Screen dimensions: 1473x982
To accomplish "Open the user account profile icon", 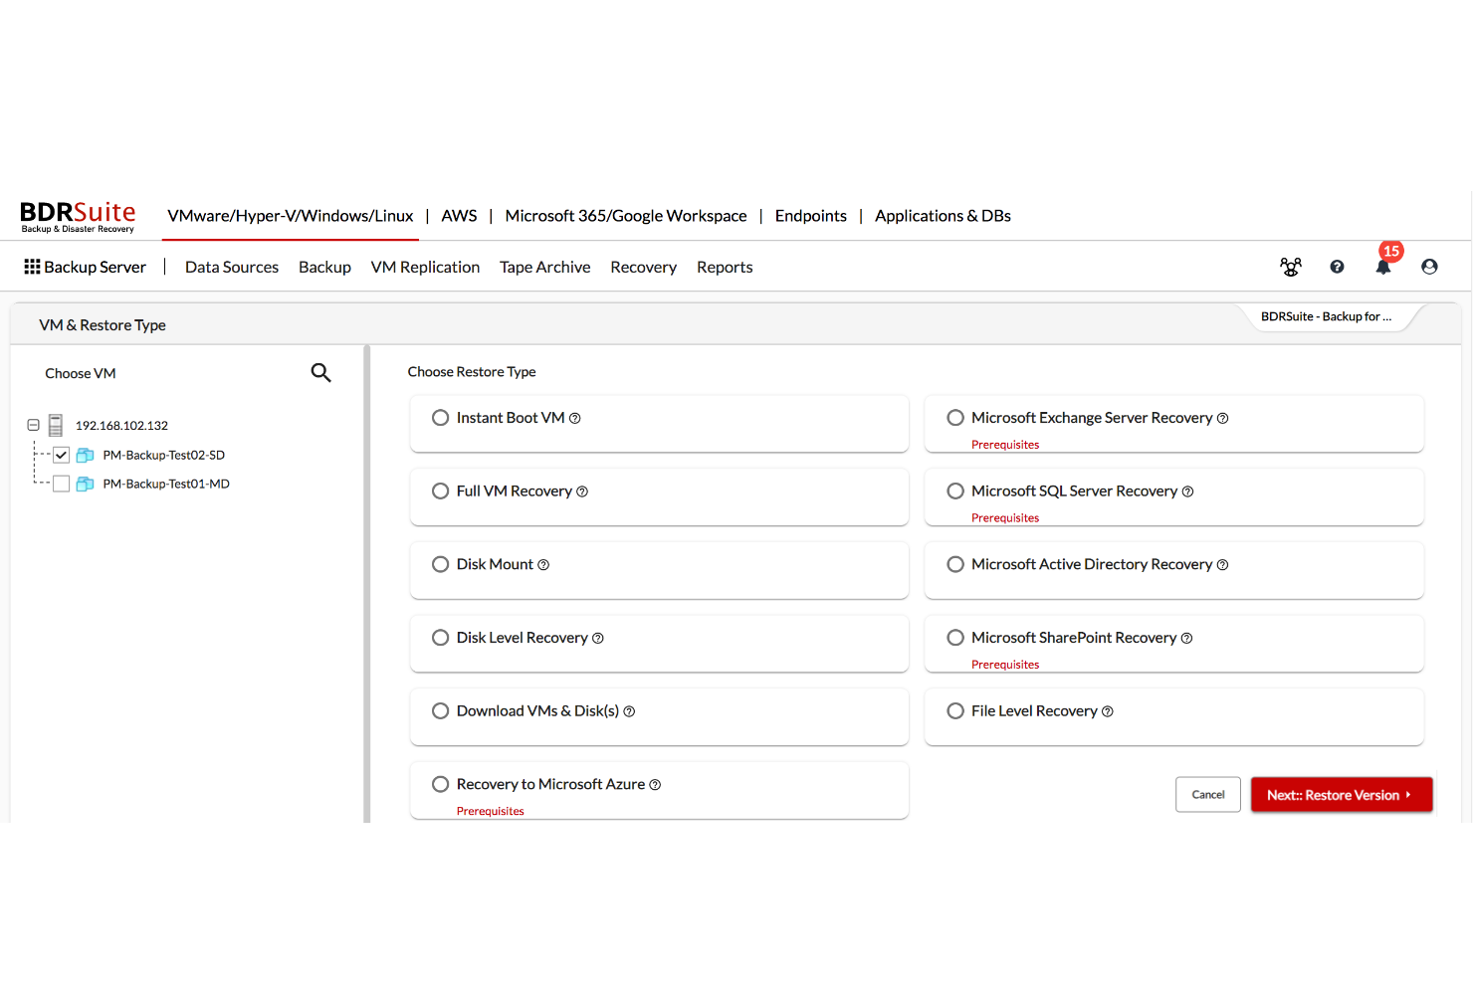I will [x=1429, y=267].
